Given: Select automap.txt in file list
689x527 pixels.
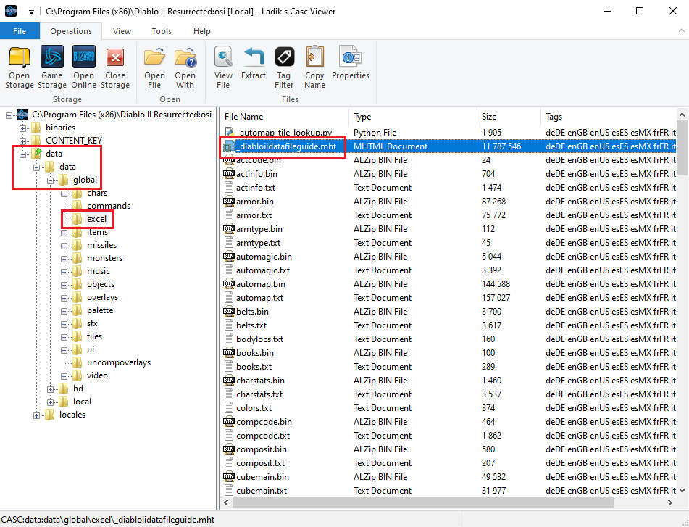Looking at the screenshot, I should point(259,297).
